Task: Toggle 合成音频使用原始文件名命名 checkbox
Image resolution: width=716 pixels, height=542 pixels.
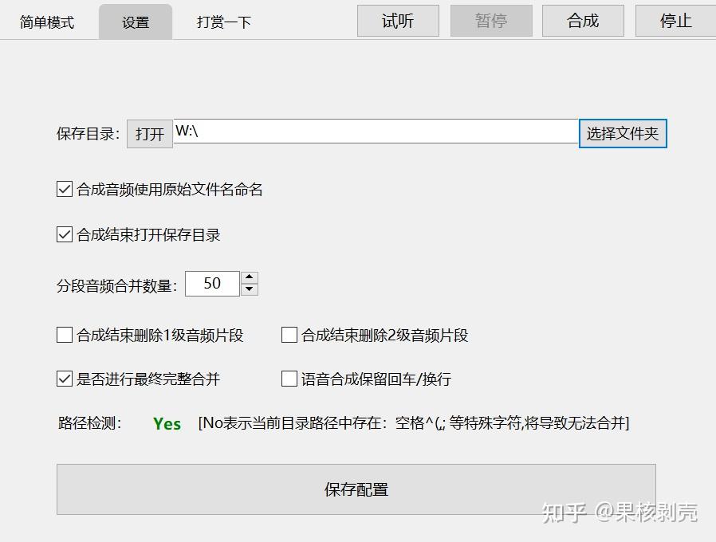Action: (x=64, y=189)
